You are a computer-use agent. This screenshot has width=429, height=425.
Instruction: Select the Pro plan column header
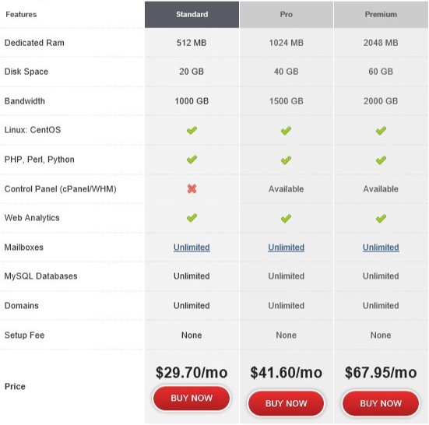point(287,15)
